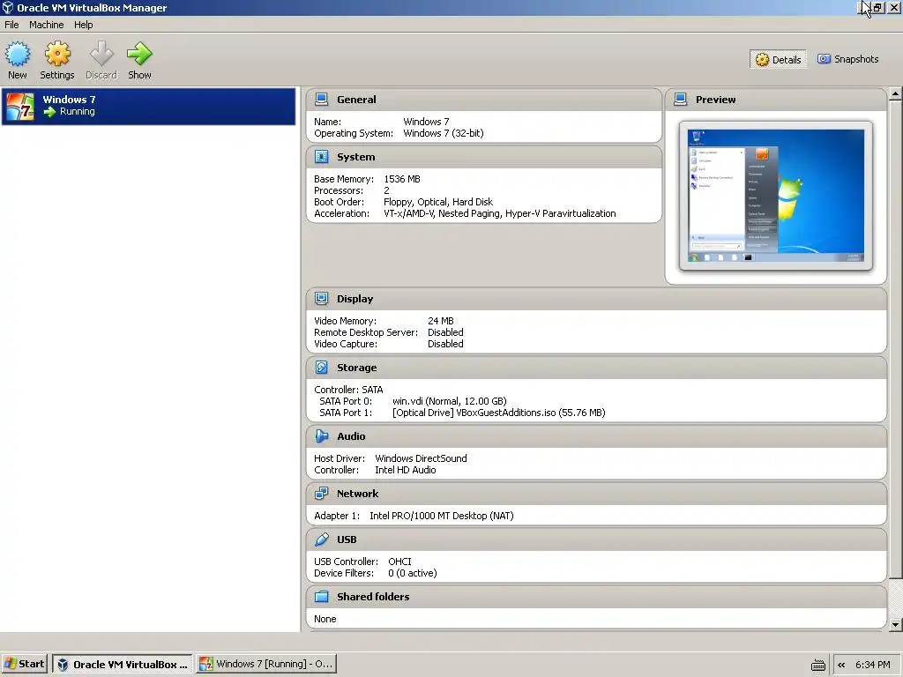
Task: Click the 24 MB video memory value
Action: [x=441, y=321]
